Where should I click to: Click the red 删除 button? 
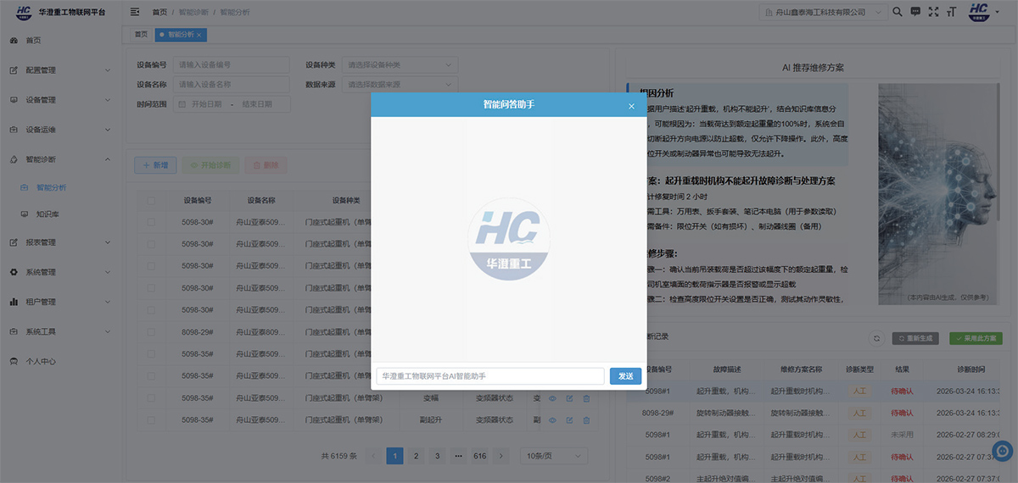tap(266, 165)
